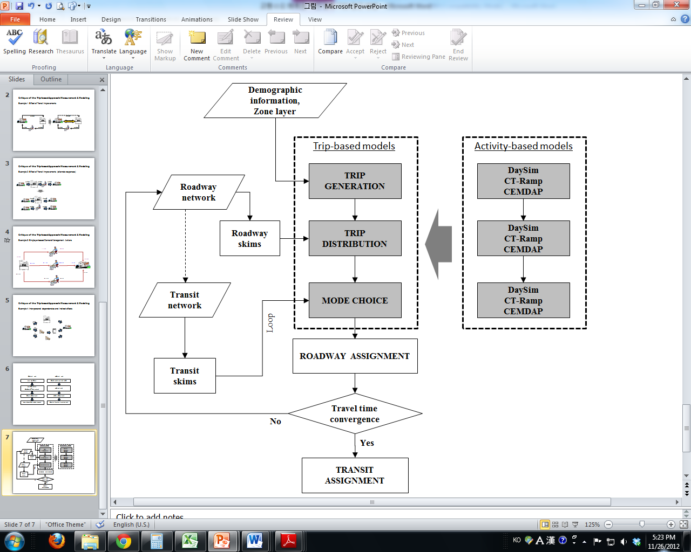
Task: Zoom in with the plus button
Action: coord(671,525)
